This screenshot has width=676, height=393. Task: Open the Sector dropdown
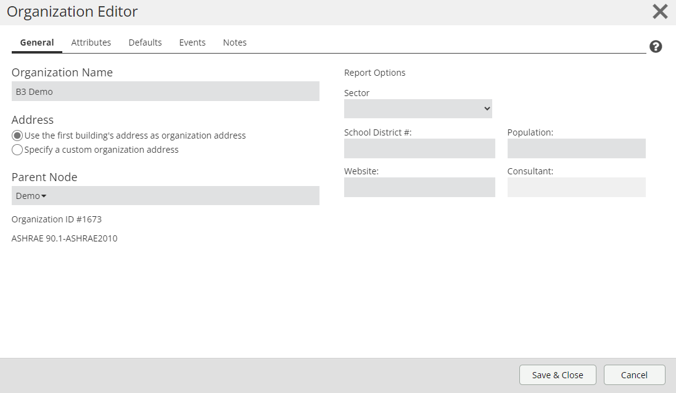(x=418, y=109)
